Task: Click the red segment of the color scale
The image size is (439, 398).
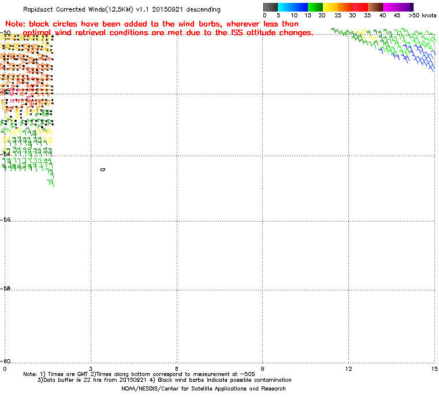Action: point(360,7)
